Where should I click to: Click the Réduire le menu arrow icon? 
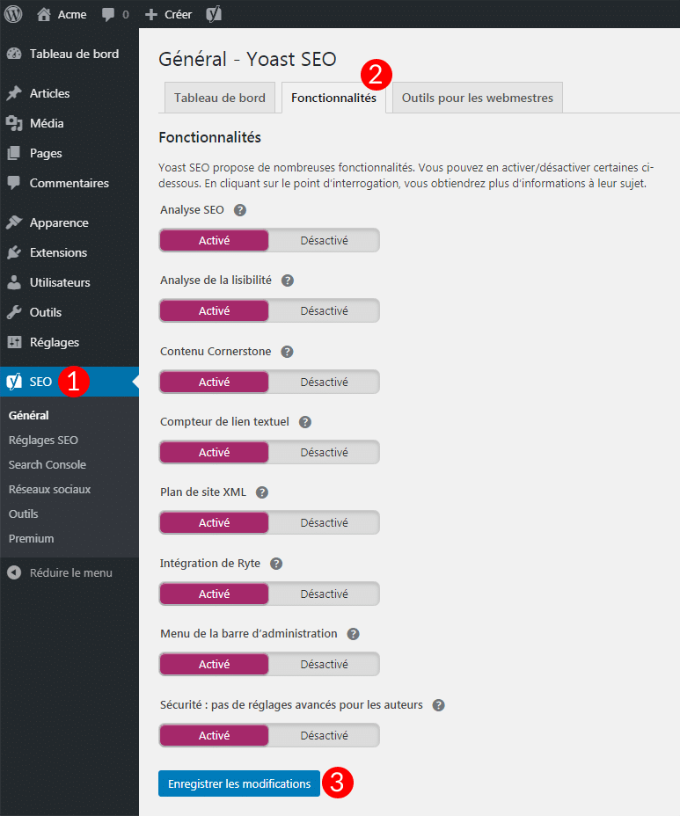pyautogui.click(x=14, y=572)
